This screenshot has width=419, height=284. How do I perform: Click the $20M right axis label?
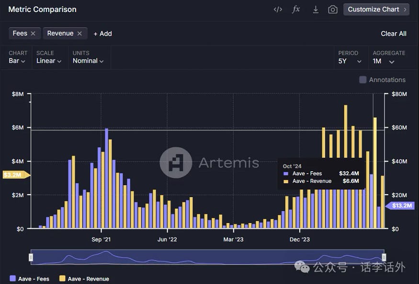(x=399, y=195)
